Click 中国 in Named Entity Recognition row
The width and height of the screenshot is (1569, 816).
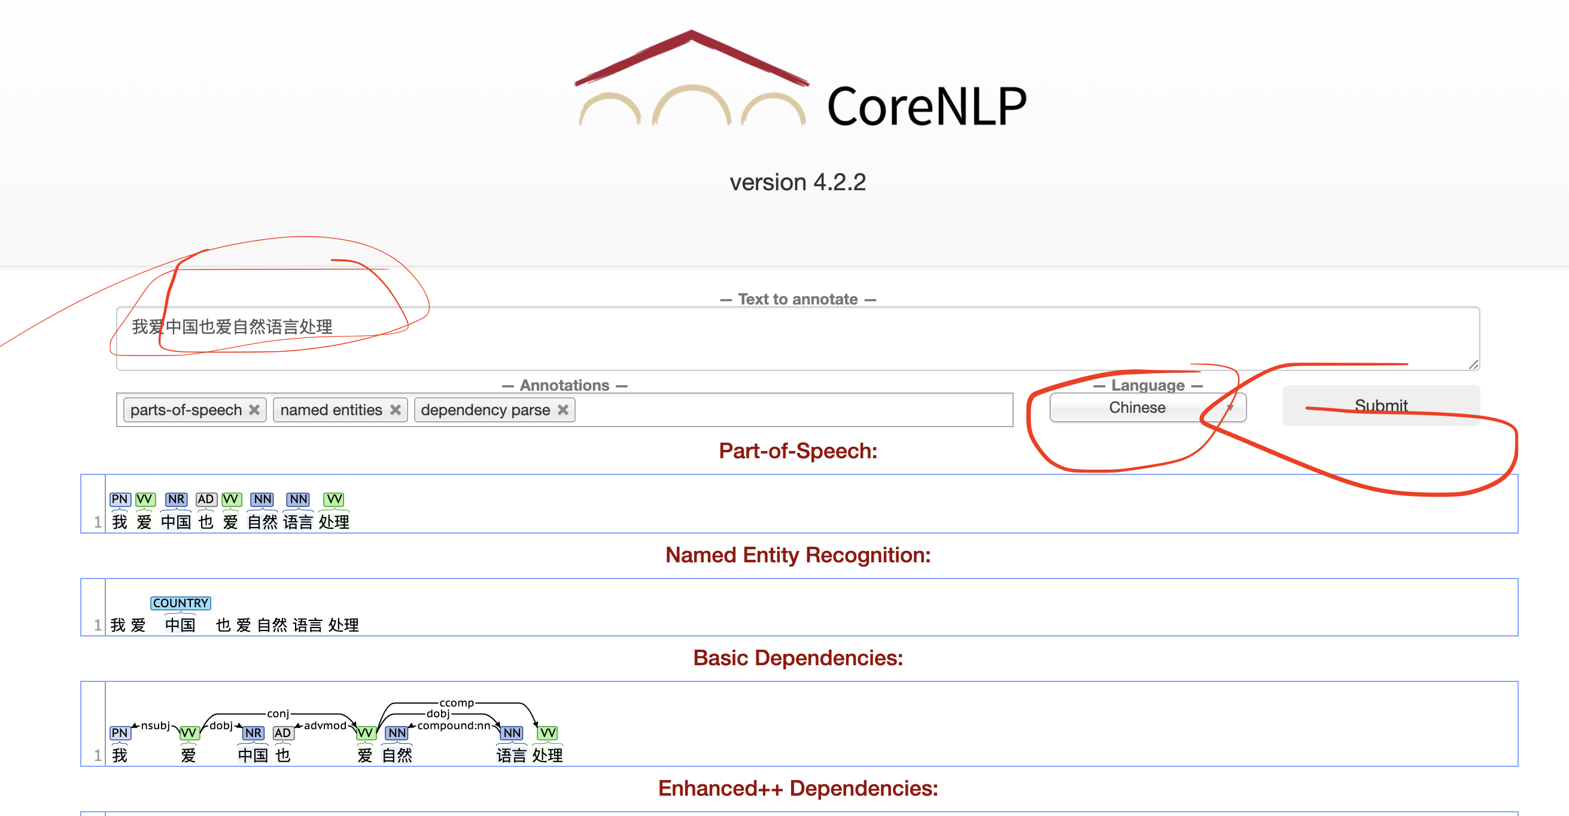pos(180,625)
